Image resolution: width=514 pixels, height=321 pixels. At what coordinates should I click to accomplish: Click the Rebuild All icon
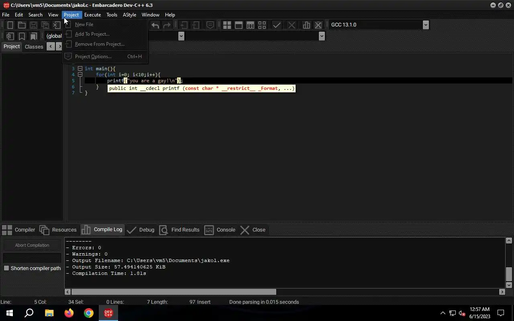[x=262, y=25]
